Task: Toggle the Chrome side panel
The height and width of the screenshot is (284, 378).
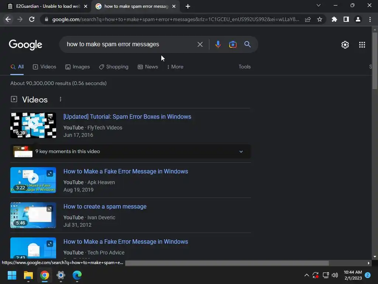Action: [346, 19]
